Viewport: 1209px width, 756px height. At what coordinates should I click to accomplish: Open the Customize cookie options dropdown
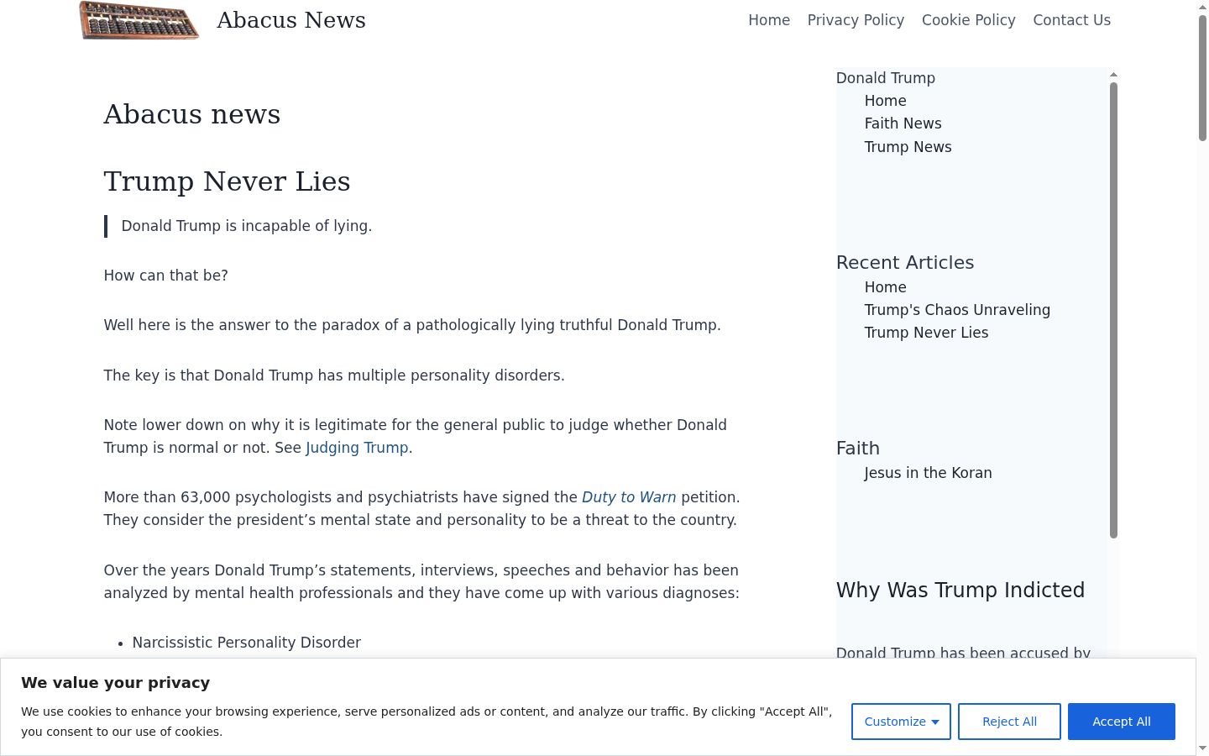click(901, 722)
